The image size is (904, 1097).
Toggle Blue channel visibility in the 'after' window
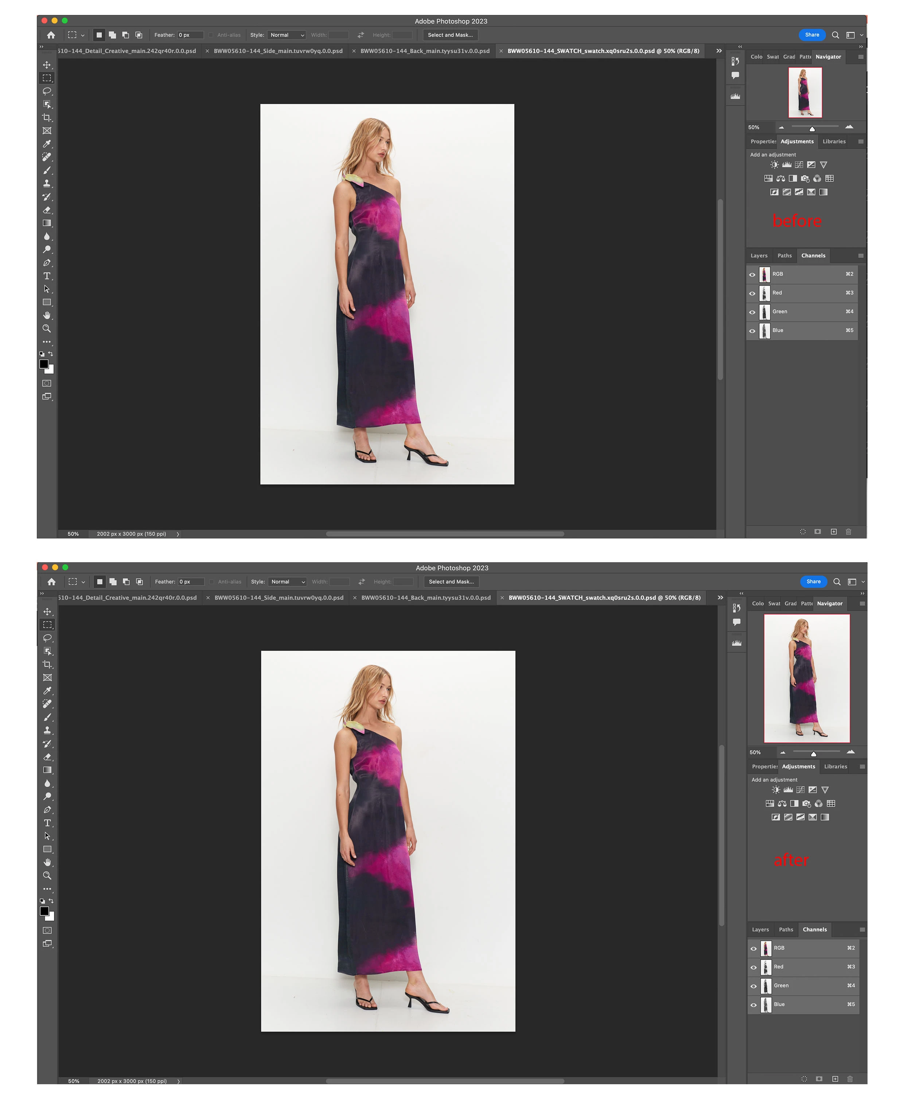(753, 1005)
